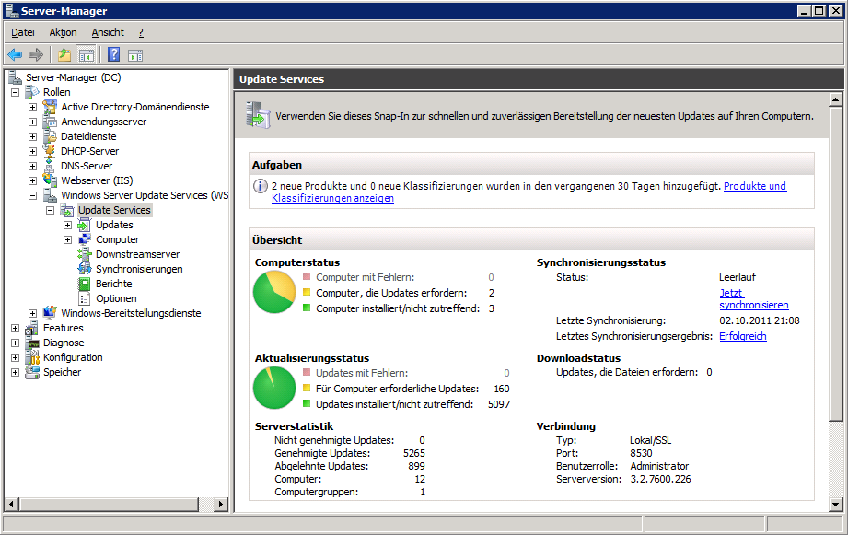Open Produkte und Klassifizierungen anzeigen link
The height and width of the screenshot is (535, 848).
point(529,192)
